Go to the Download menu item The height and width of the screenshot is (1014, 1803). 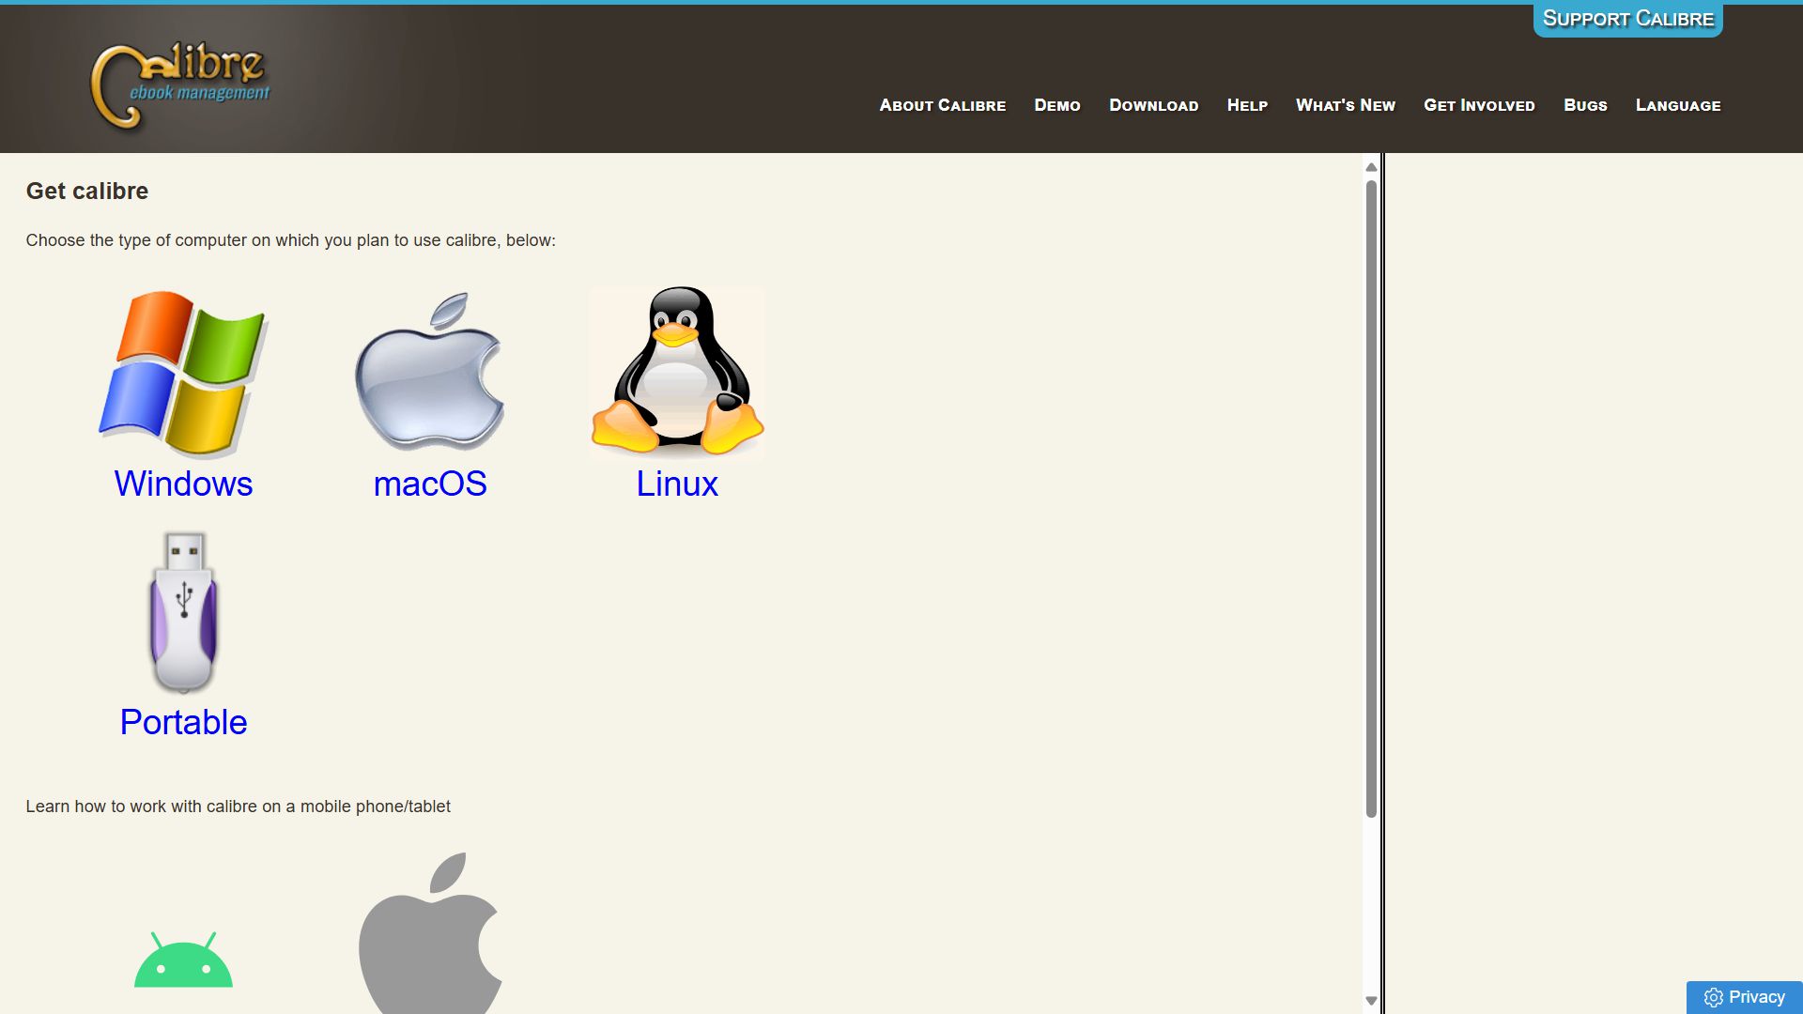(x=1153, y=105)
